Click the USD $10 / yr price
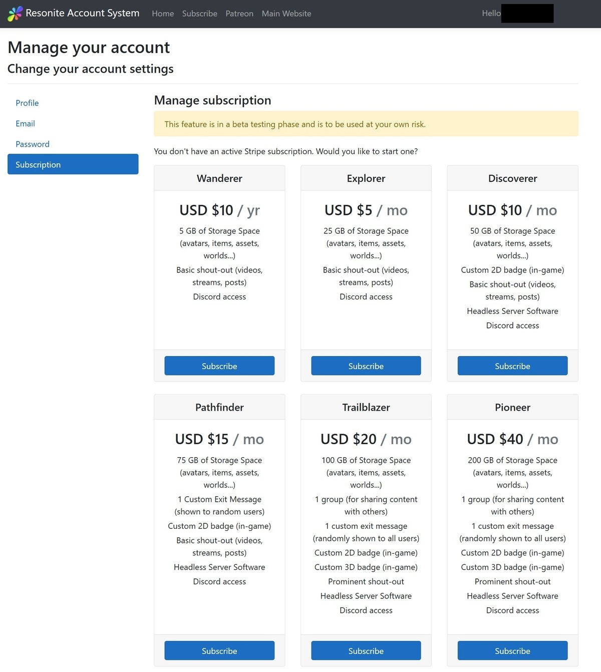 pyautogui.click(x=219, y=210)
